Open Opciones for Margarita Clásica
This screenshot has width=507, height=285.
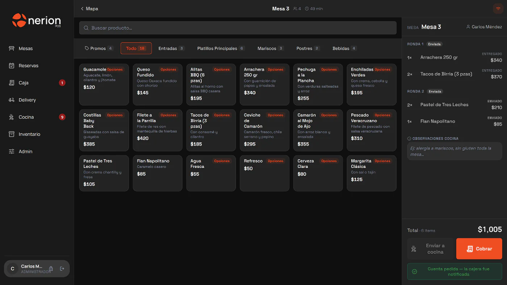[x=382, y=161]
